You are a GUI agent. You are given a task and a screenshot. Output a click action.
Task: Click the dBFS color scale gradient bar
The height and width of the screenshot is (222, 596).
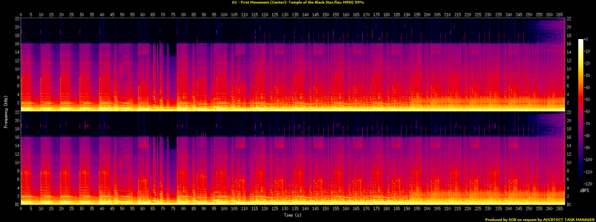[581, 112]
